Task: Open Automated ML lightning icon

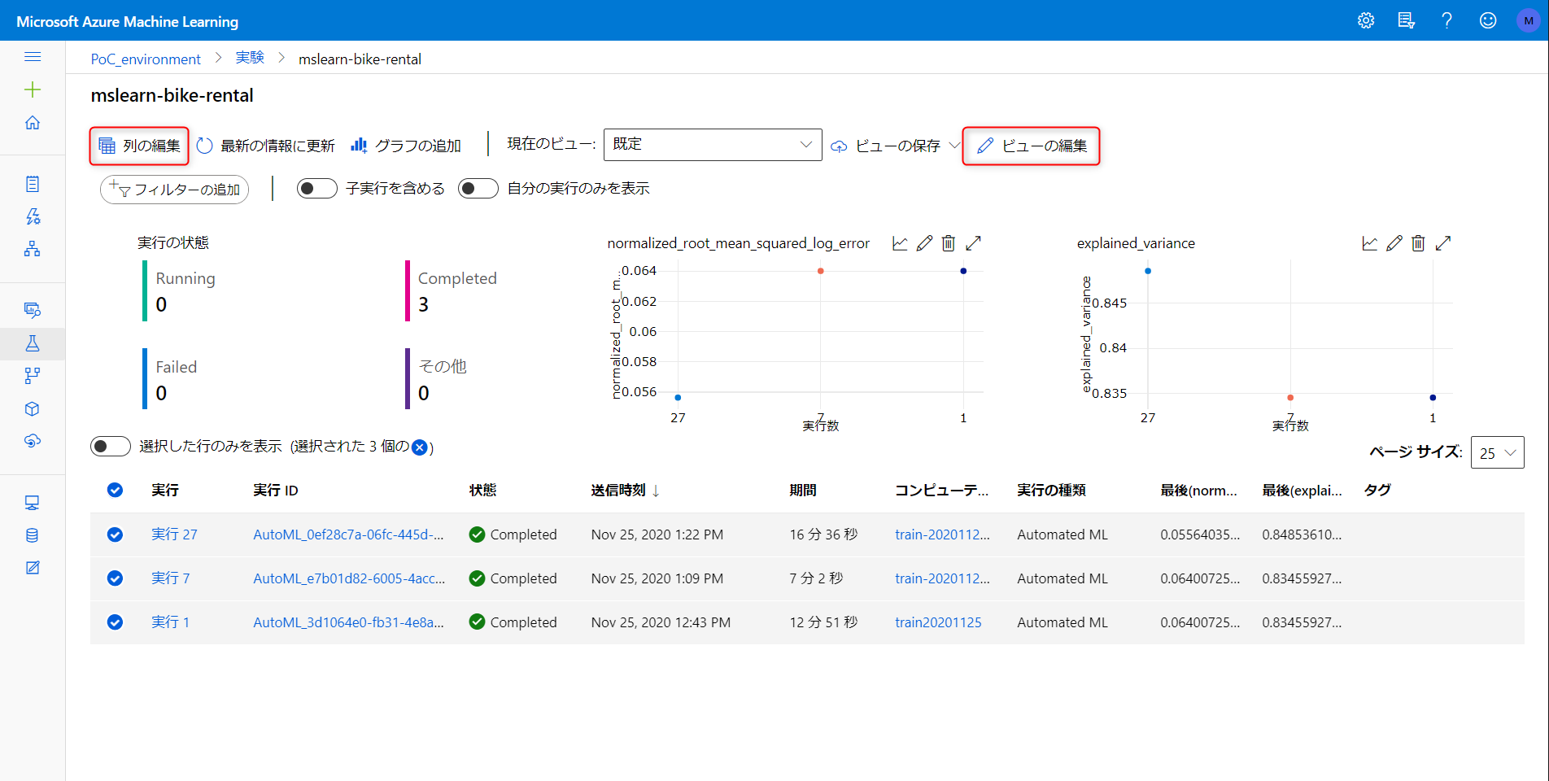Action: point(33,216)
